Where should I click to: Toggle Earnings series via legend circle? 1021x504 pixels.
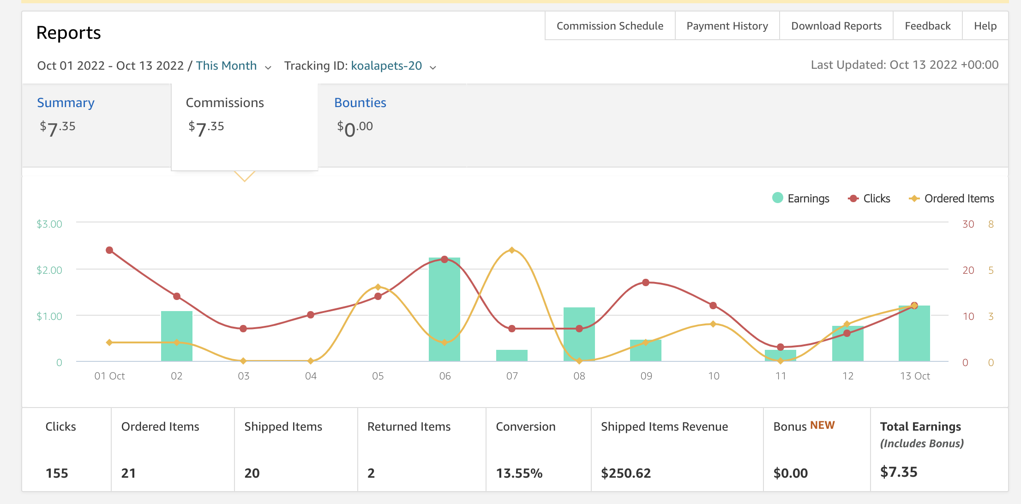coord(778,198)
